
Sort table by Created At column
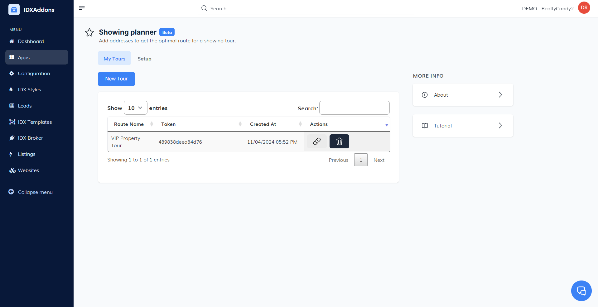point(263,124)
